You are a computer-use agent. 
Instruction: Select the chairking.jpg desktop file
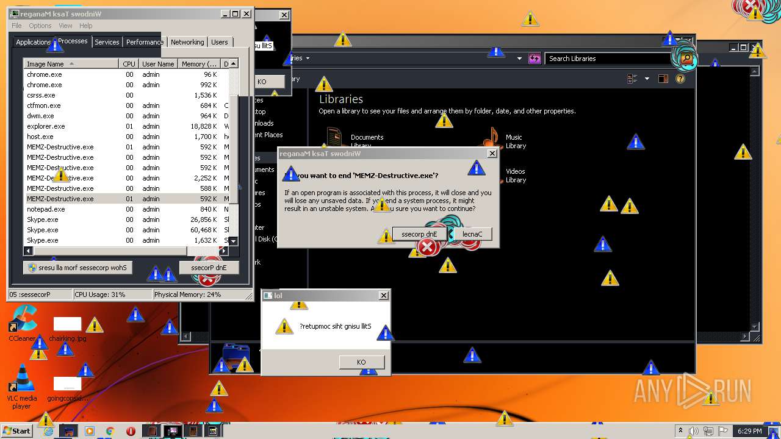67,329
